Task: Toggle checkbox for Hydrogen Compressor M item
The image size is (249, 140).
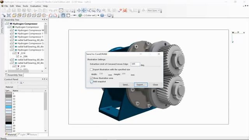Action: [12, 30]
